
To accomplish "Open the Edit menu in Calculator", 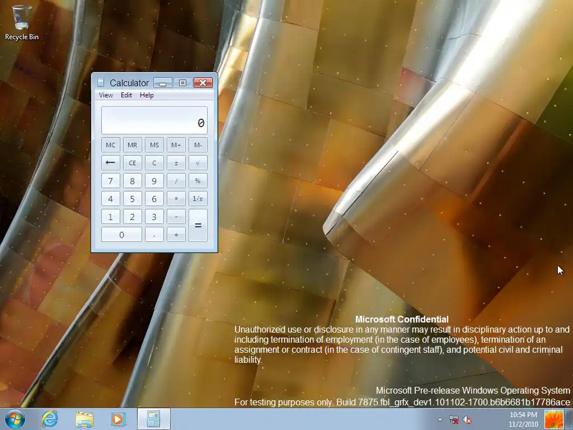I will pos(126,95).
